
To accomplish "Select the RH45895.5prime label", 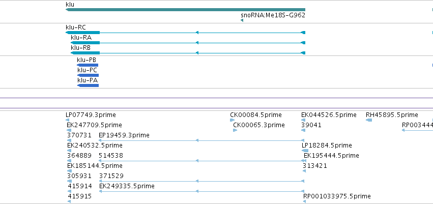I will [392, 115].
